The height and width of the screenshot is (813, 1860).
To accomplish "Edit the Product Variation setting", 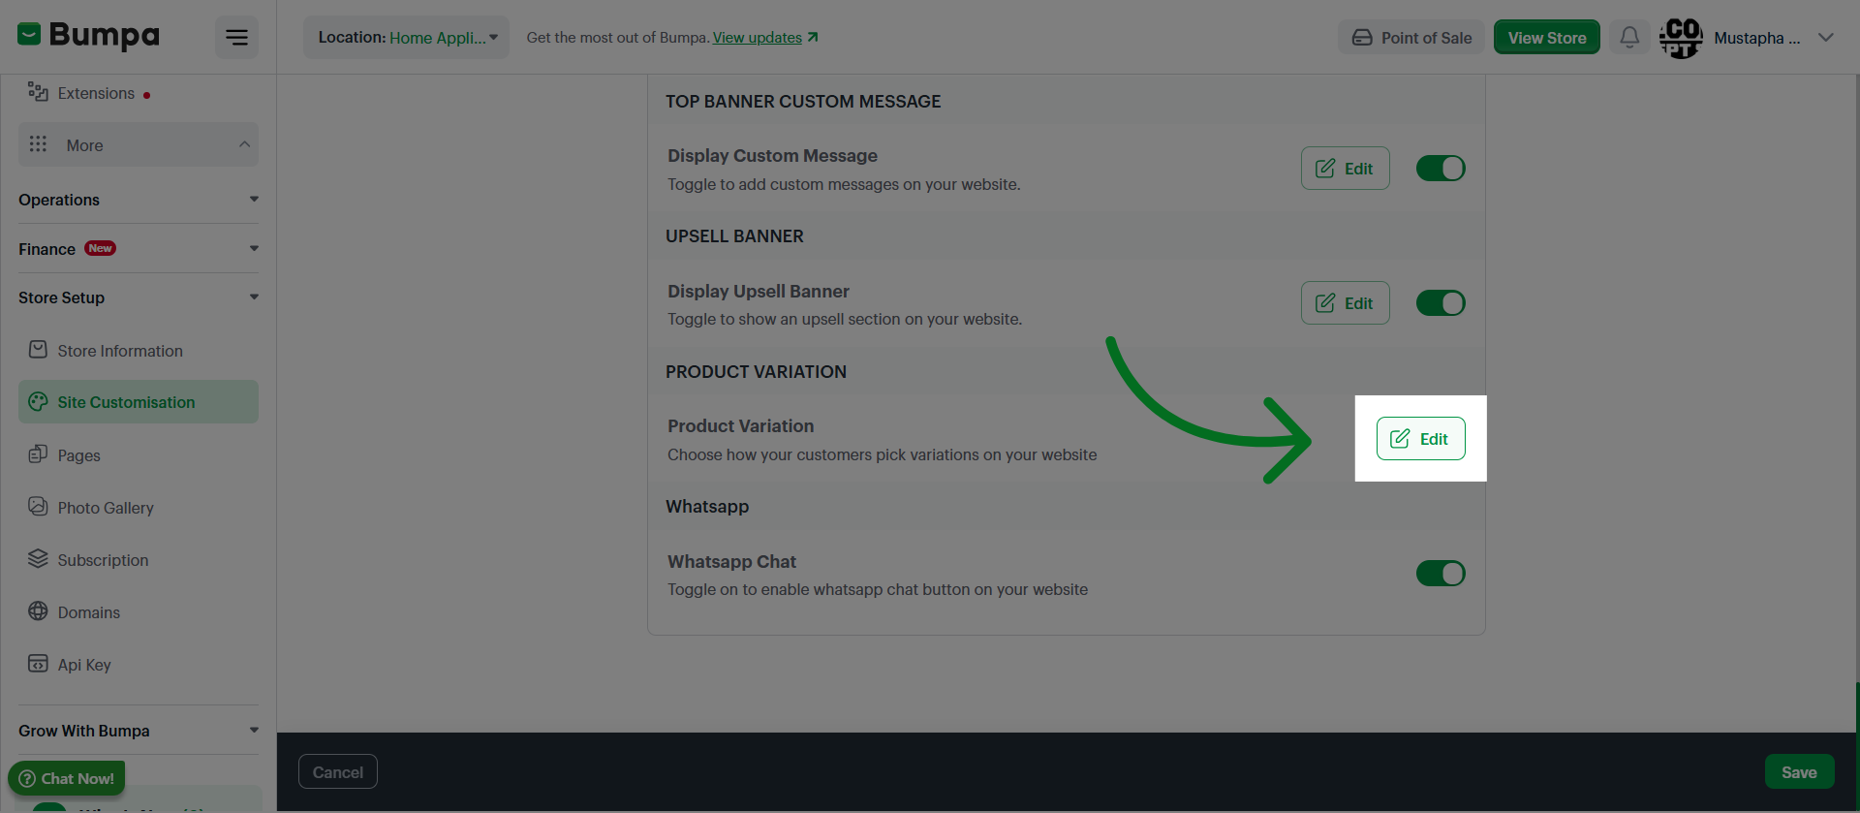I will click(1420, 439).
